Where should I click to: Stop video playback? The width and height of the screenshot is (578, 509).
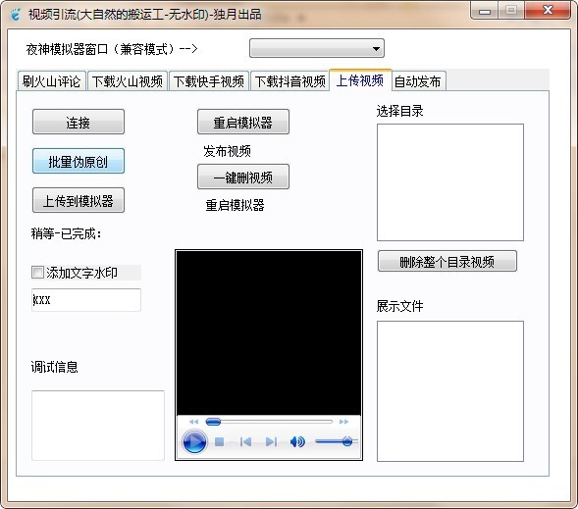(220, 441)
